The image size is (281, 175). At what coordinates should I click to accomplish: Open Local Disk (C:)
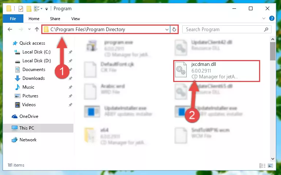(37, 52)
